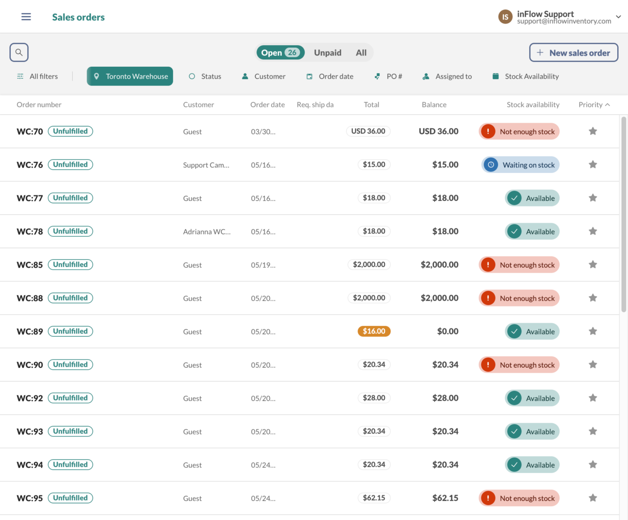The image size is (628, 520).
Task: Click the warning icon on WC:70's stock status
Action: pyautogui.click(x=488, y=131)
